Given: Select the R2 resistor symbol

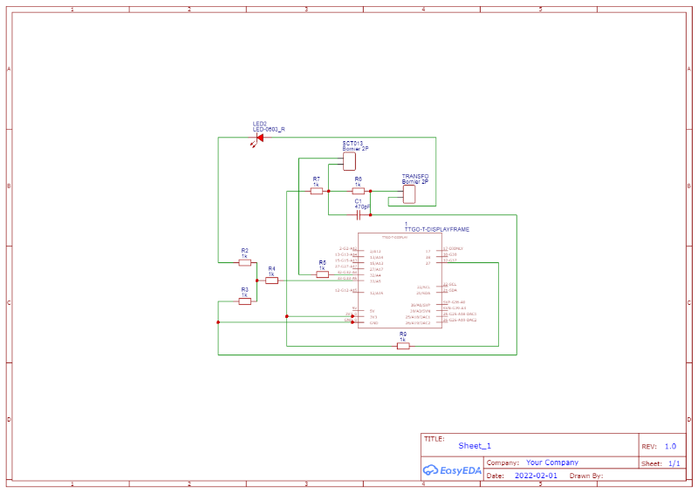Looking at the screenshot, I should [245, 263].
